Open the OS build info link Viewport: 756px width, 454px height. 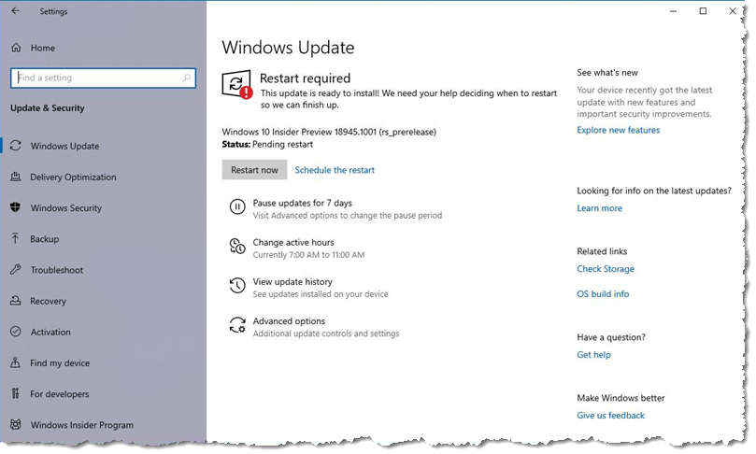click(x=603, y=294)
